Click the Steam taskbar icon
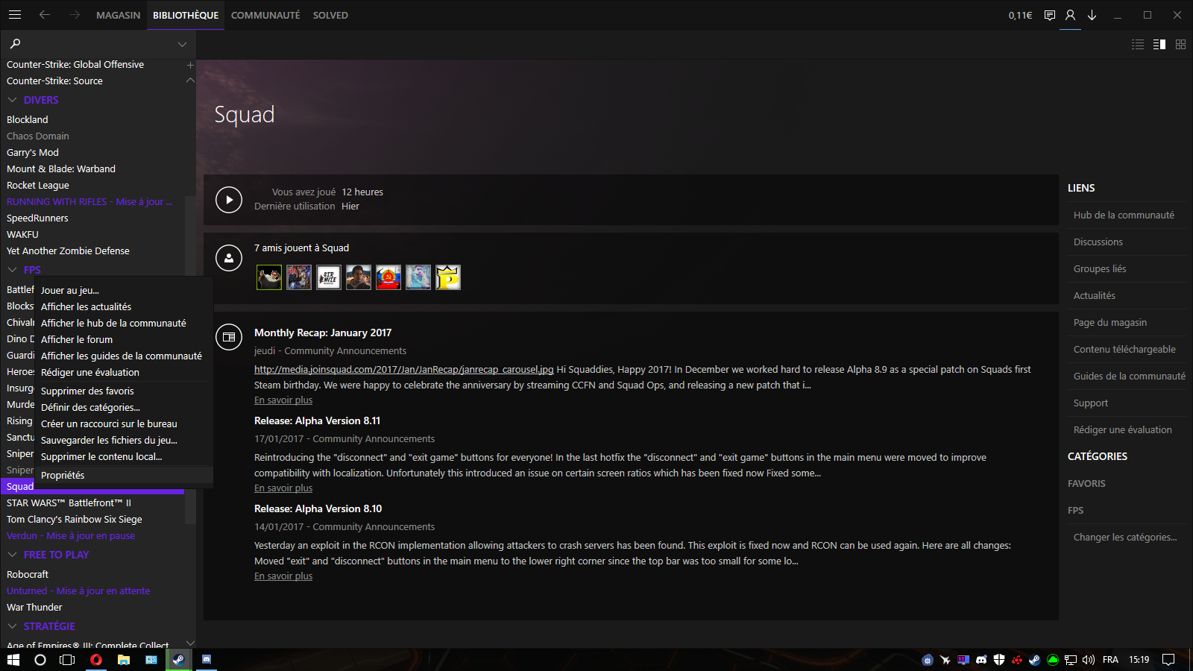Viewport: 1193px width, 671px height. click(x=179, y=660)
